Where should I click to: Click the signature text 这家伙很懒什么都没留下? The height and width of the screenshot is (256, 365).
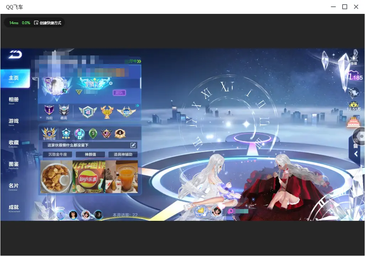pyautogui.click(x=68, y=145)
